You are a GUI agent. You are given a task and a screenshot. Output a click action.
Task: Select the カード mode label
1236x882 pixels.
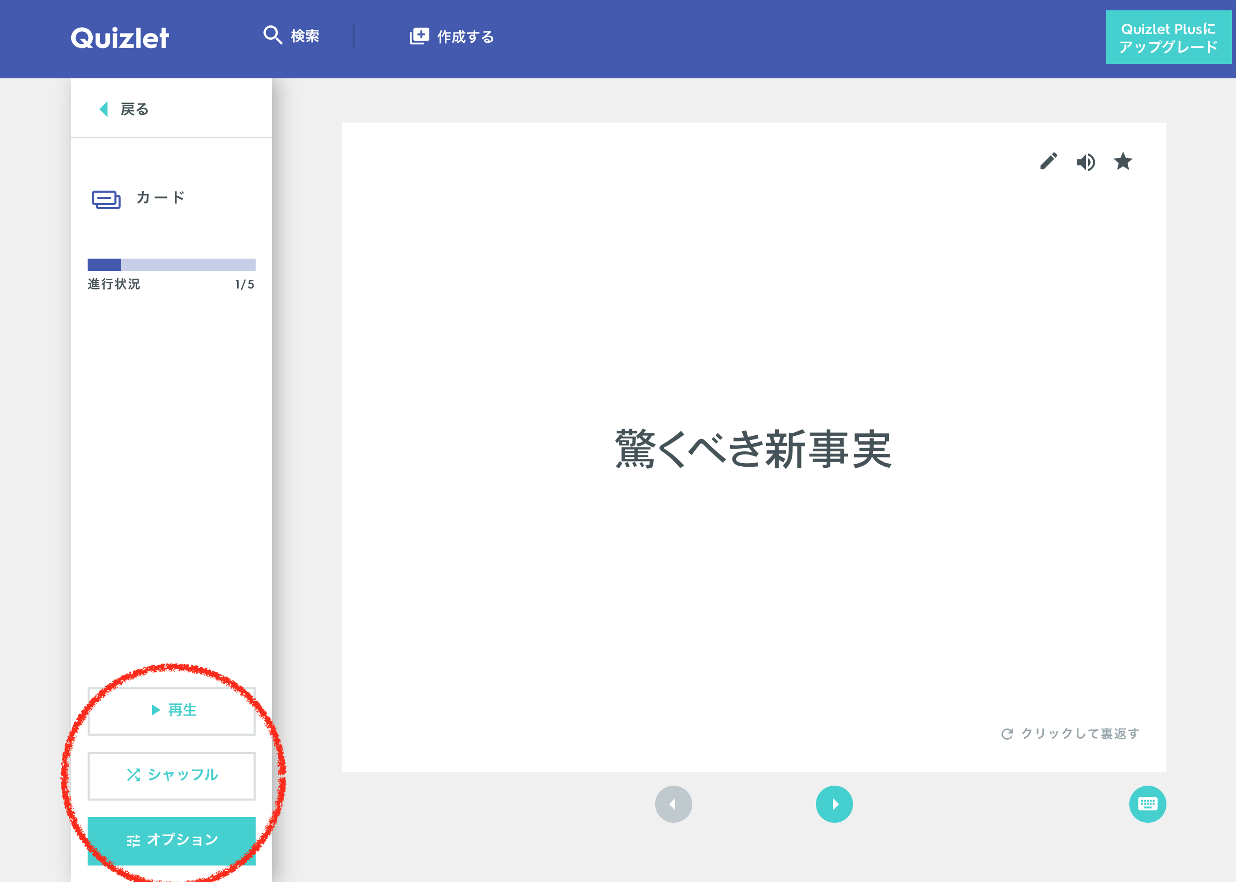(x=160, y=198)
